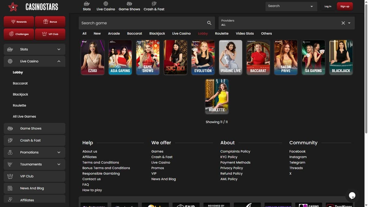
Task: Select the Lobby category tab
Action: (x=203, y=33)
